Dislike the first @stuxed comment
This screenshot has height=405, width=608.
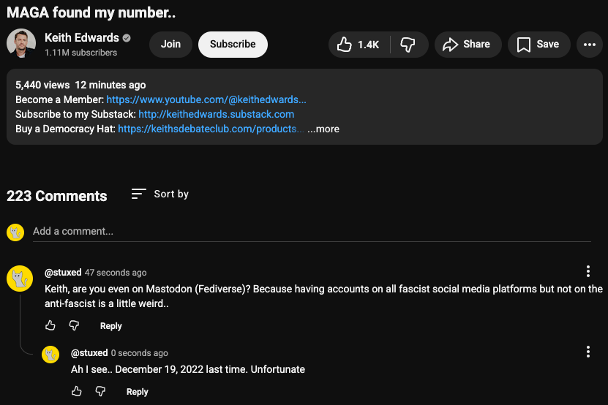[74, 325]
